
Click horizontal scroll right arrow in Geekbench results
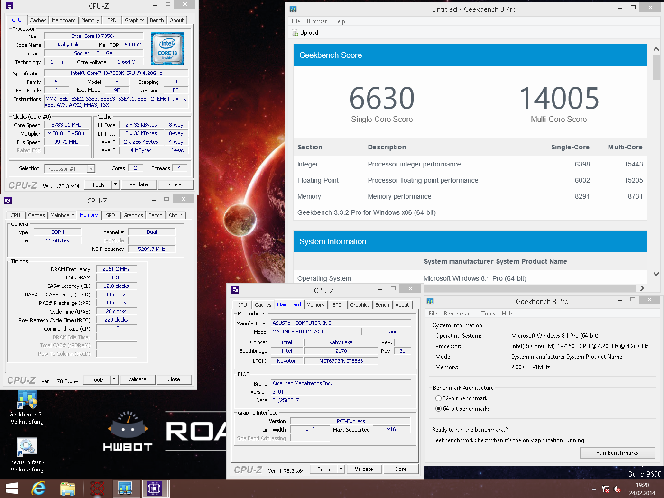[x=642, y=288]
